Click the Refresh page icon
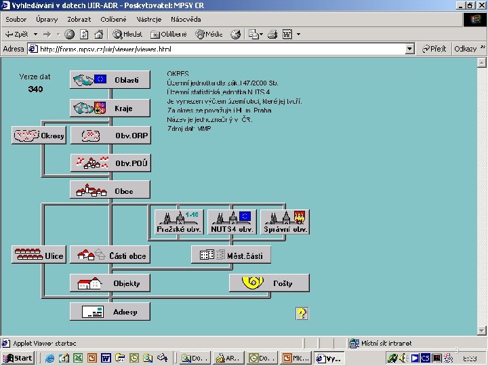 [84, 35]
